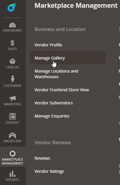Open the Dashboard gauge icon
120x185 pixels.
pyautogui.click(x=13, y=25)
